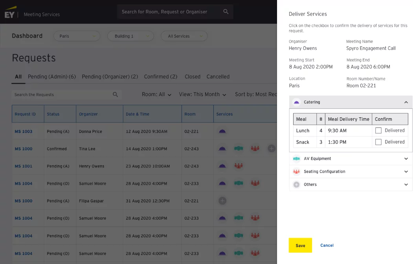Click the plus icon in Filipa Gaspar row
This screenshot has height=264, width=413.
click(222, 201)
